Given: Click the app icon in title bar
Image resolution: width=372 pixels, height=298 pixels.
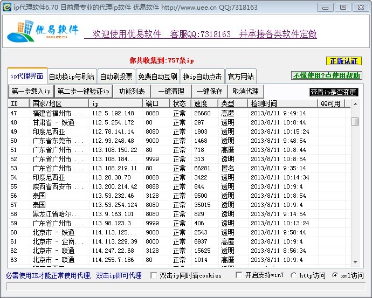Looking at the screenshot, I should 7,7.
